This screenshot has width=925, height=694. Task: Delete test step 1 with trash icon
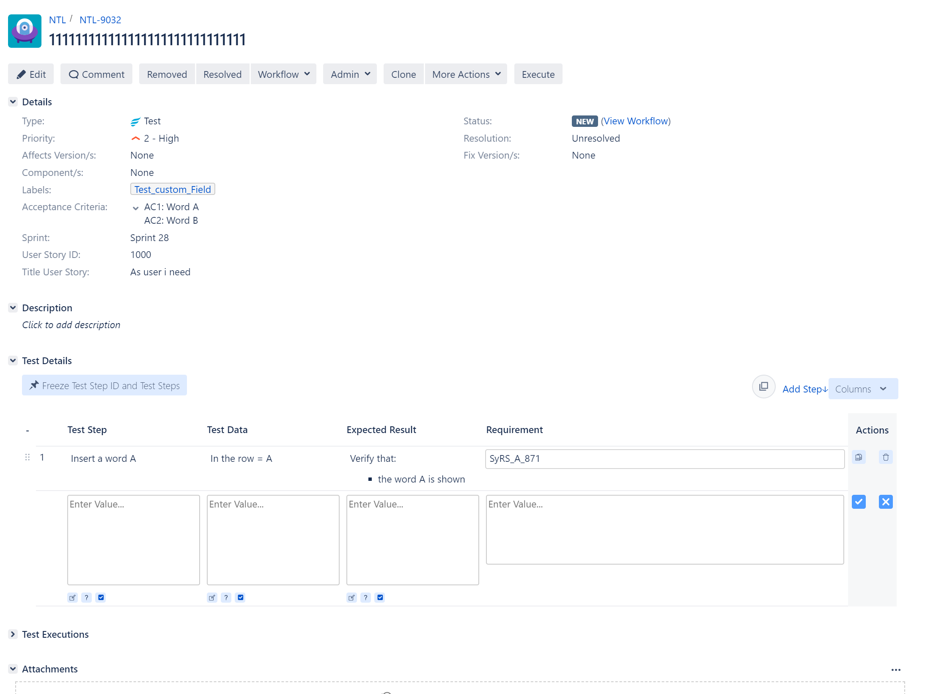886,457
